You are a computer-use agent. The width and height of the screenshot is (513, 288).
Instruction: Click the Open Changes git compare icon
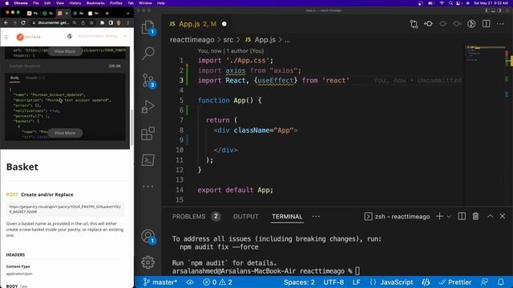pyautogui.click(x=414, y=24)
